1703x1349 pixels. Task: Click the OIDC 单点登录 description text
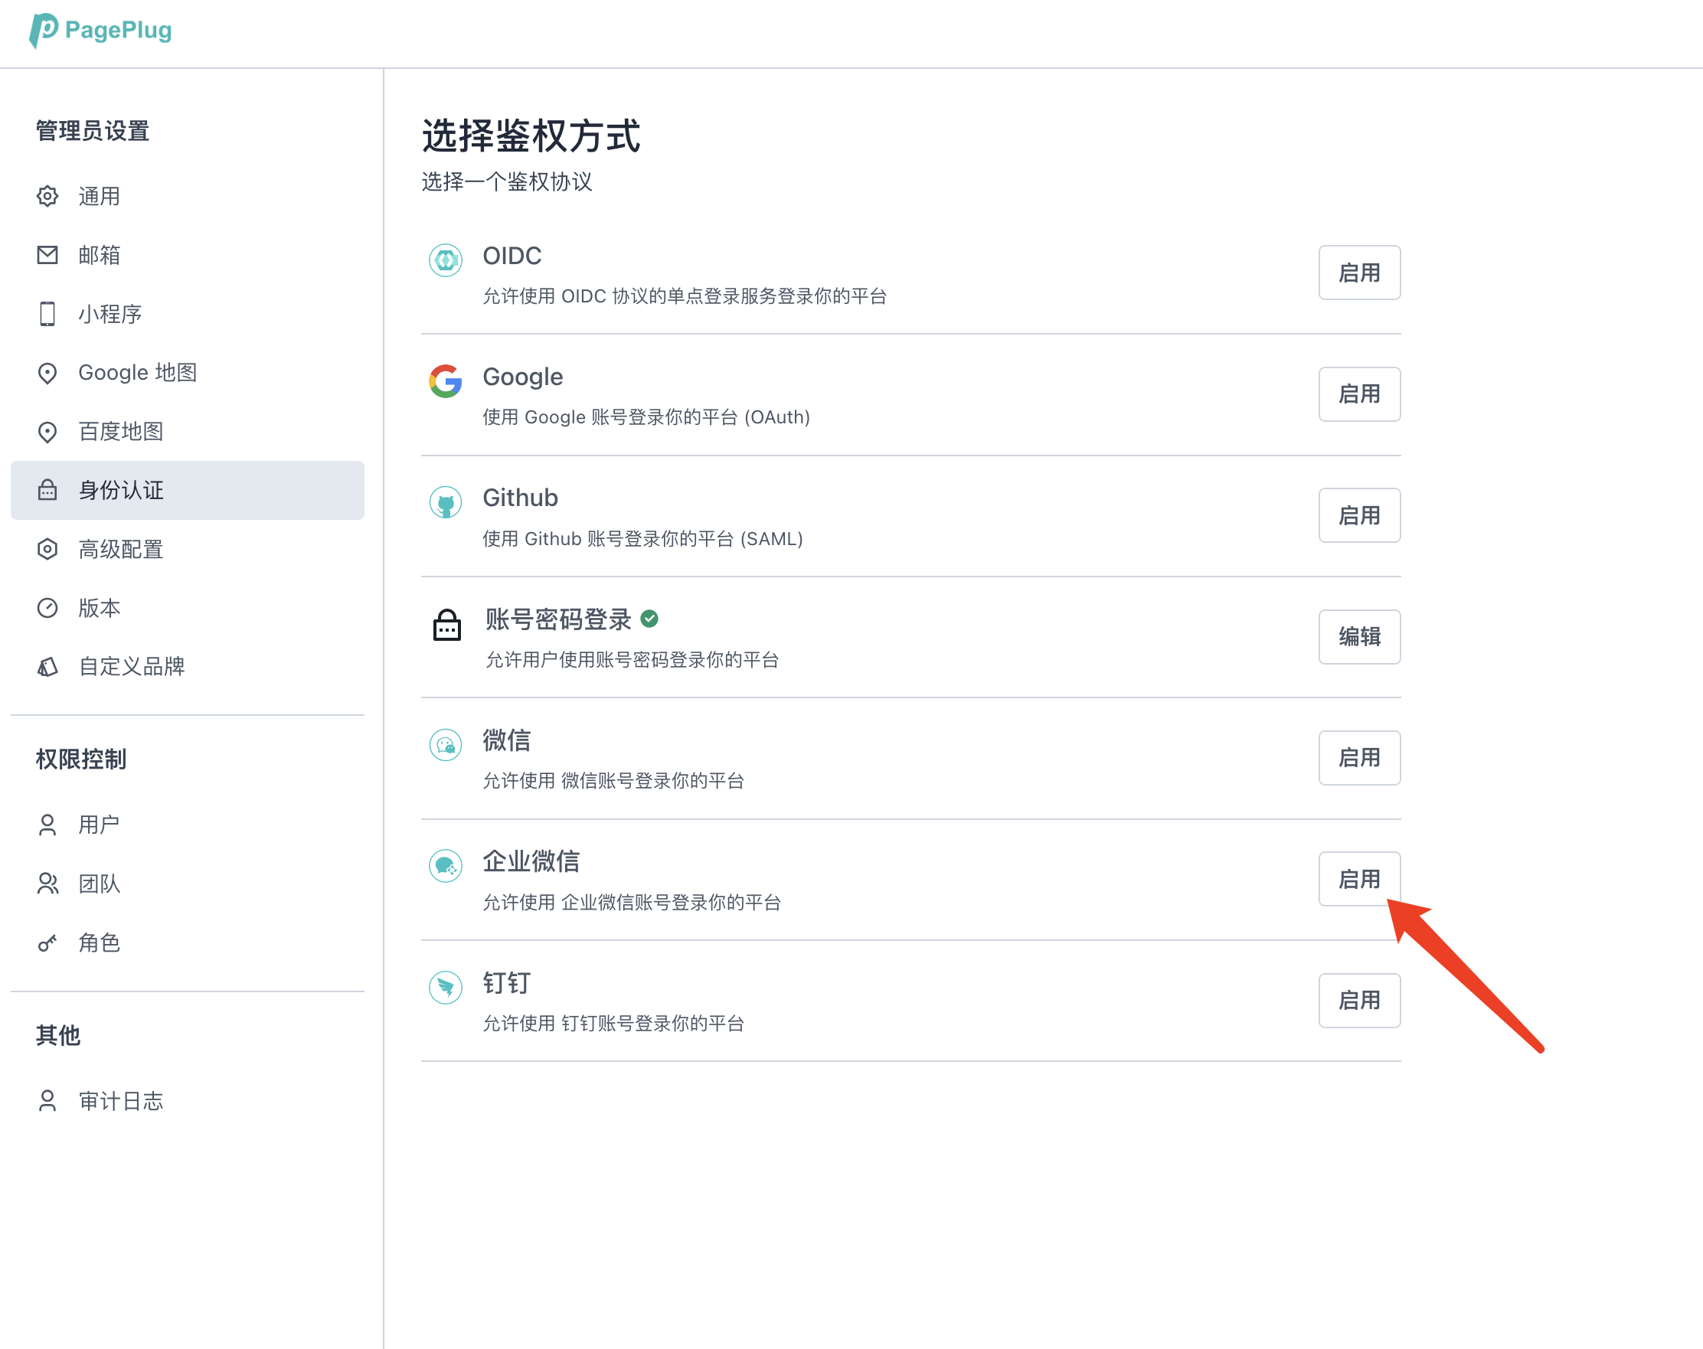coord(685,296)
